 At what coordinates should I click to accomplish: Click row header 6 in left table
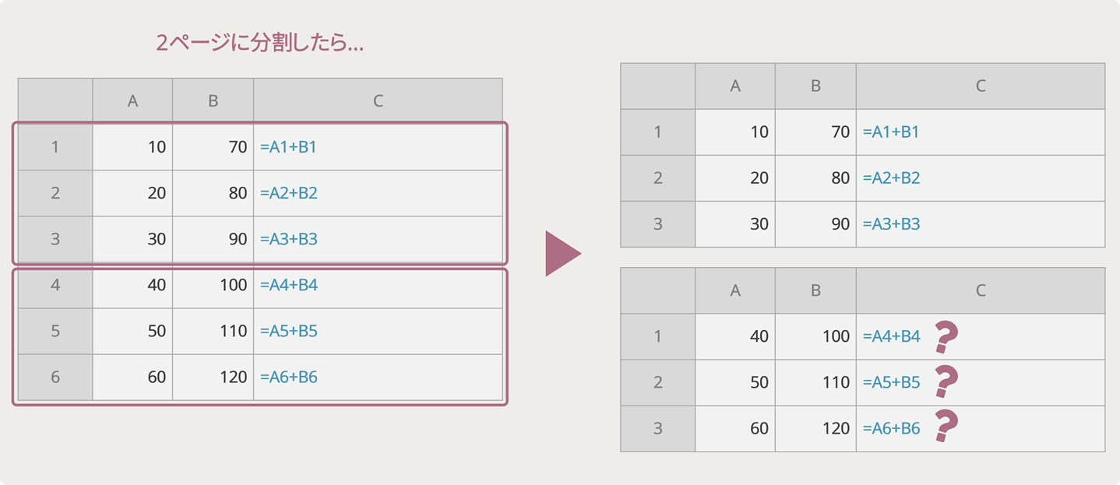55,377
